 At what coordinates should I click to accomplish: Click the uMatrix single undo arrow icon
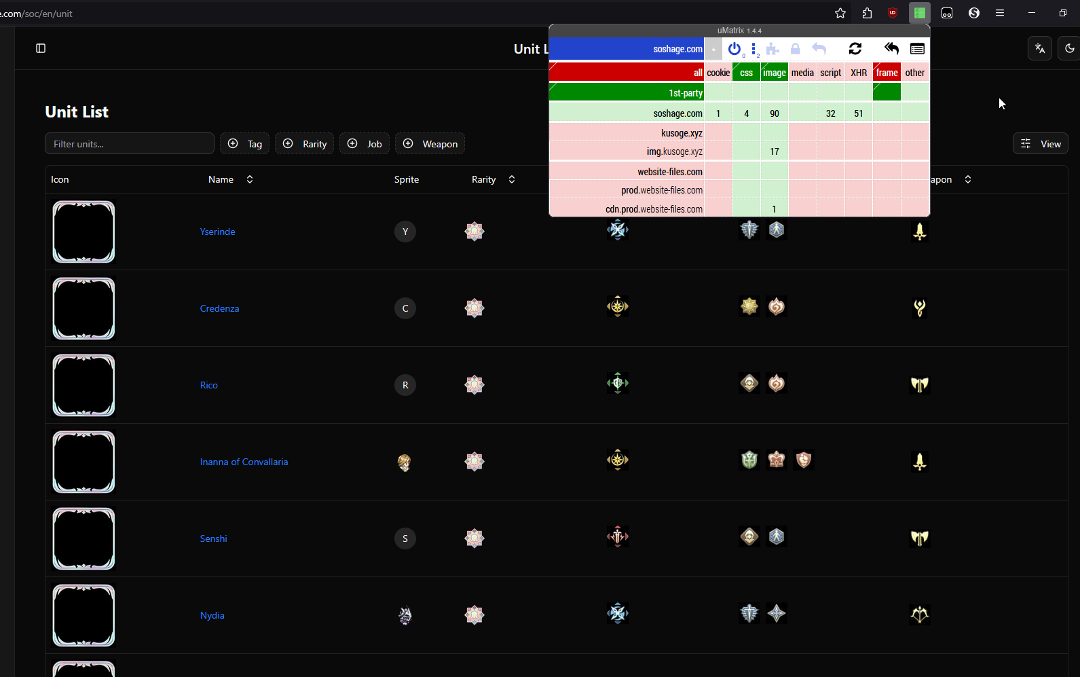(x=819, y=49)
